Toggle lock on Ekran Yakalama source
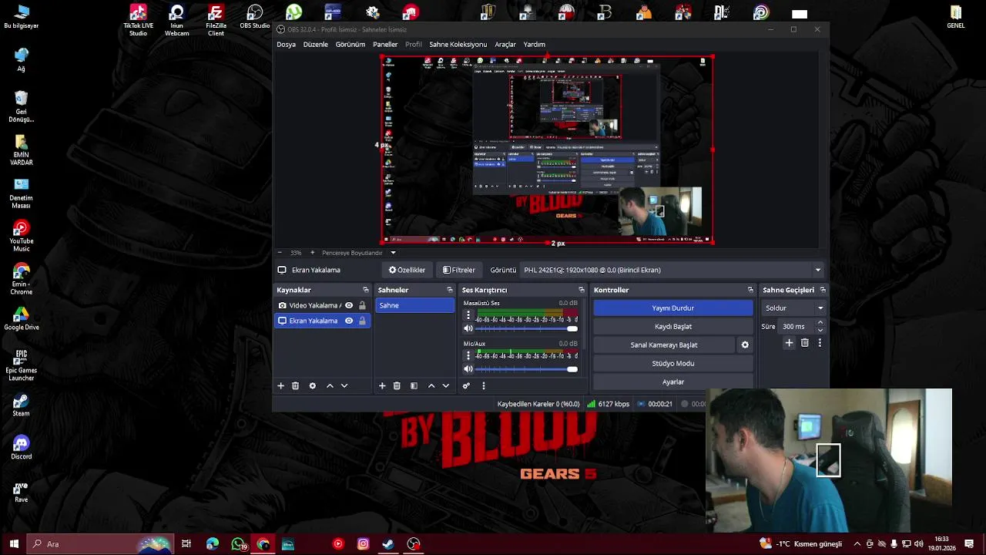The image size is (986, 555). coord(362,321)
